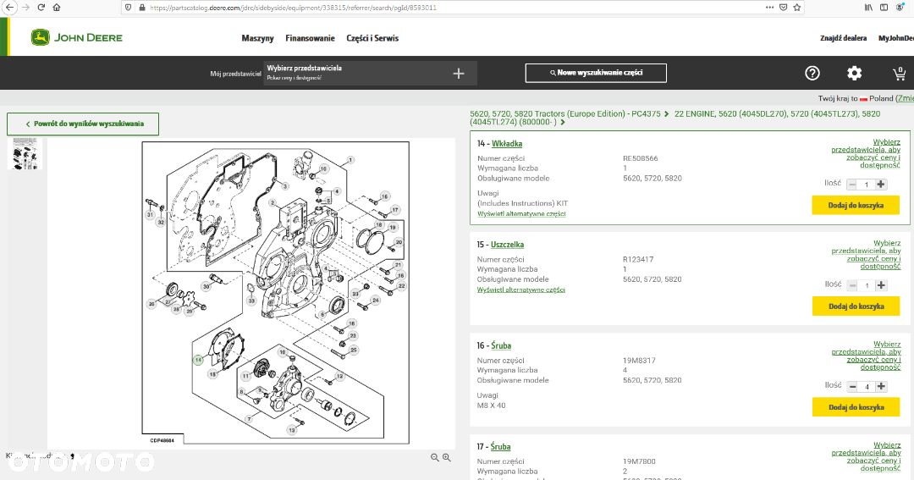Open the help question mark icon
Image resolution: width=914 pixels, height=480 pixels.
[x=812, y=73]
